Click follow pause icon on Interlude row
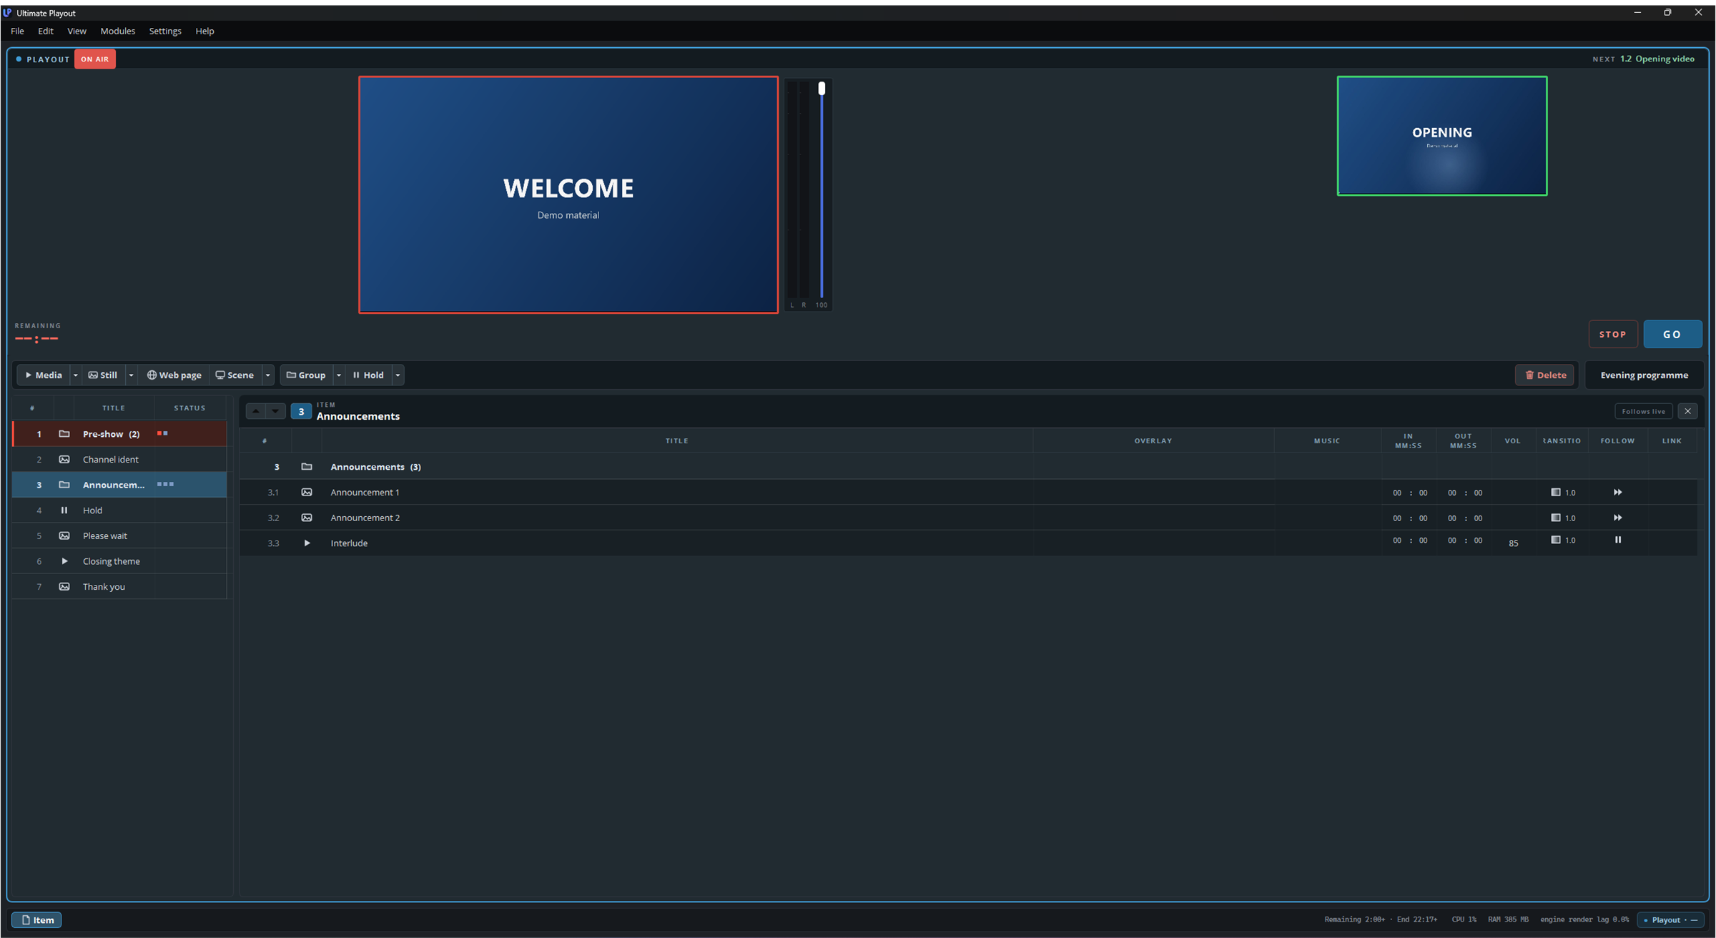This screenshot has width=1716, height=938. tap(1617, 540)
